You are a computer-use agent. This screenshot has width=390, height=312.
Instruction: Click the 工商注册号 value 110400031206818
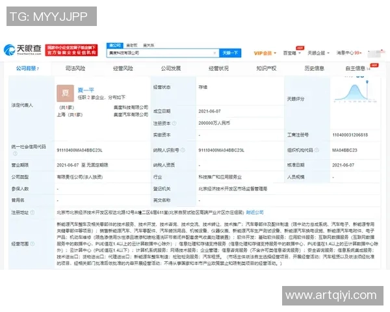350,135
